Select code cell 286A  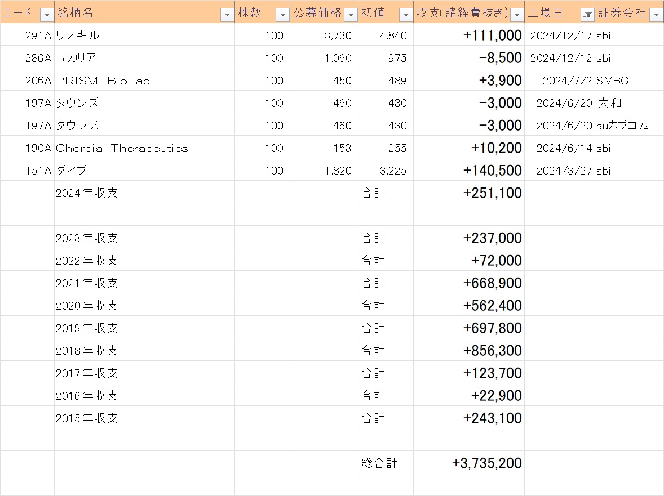tap(28, 57)
